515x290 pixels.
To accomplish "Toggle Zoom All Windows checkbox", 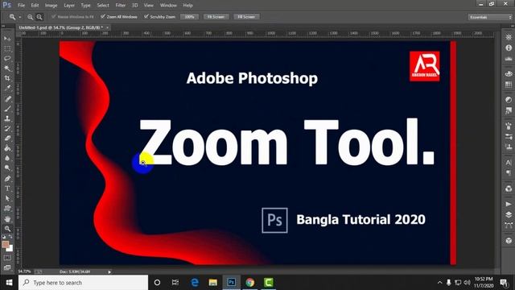I will pos(103,16).
